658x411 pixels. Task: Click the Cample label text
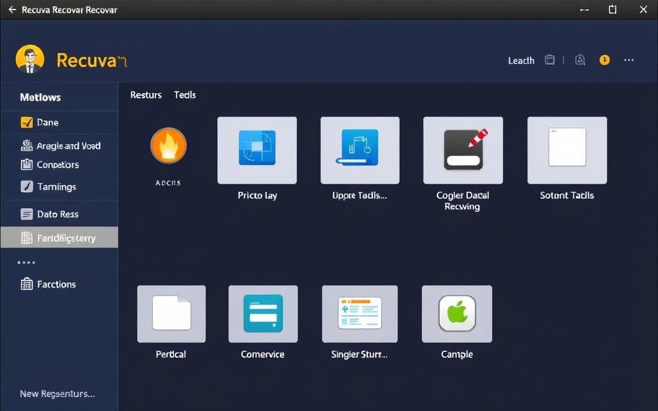[x=457, y=354]
